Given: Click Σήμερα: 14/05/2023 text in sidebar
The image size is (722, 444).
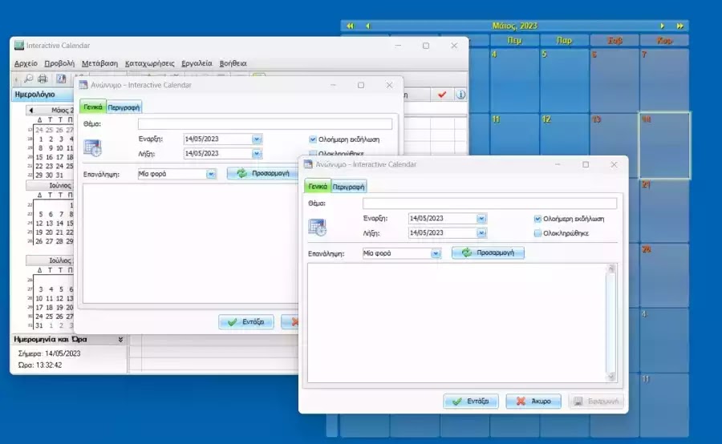Looking at the screenshot, I should 49,353.
